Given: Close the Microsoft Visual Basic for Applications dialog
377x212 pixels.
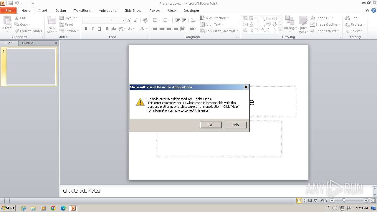Looking at the screenshot, I should 246,87.
